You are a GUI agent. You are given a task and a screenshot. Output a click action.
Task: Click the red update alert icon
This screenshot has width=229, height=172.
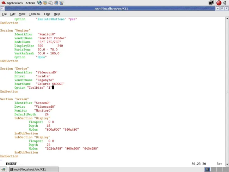tap(219, 3)
